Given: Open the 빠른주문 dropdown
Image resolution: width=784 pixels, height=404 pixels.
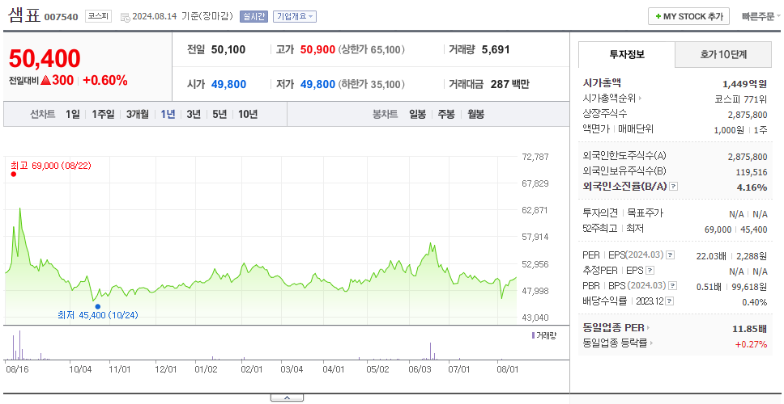Looking at the screenshot, I should (761, 16).
